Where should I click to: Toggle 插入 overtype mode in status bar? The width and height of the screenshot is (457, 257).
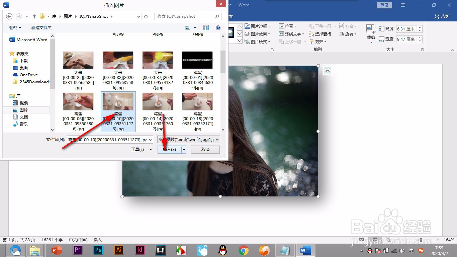click(x=98, y=240)
